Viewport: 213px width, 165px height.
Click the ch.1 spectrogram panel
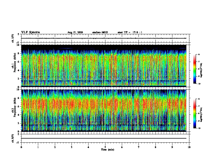(104, 66)
